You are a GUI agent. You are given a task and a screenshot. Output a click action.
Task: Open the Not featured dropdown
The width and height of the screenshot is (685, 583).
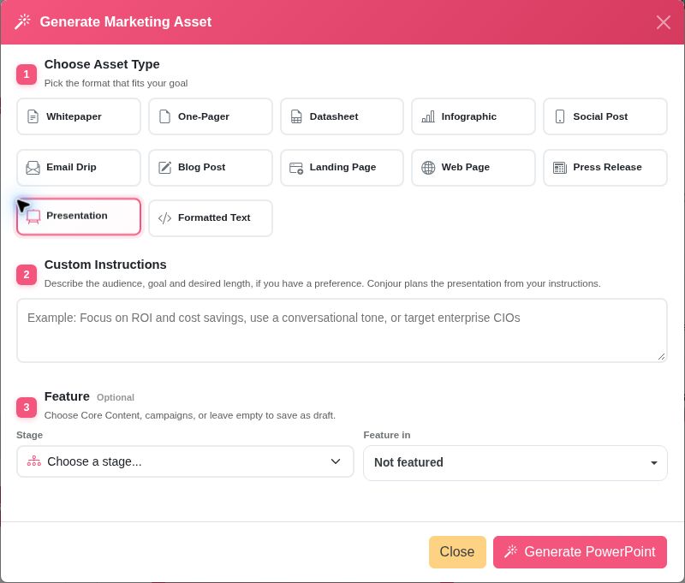click(515, 463)
